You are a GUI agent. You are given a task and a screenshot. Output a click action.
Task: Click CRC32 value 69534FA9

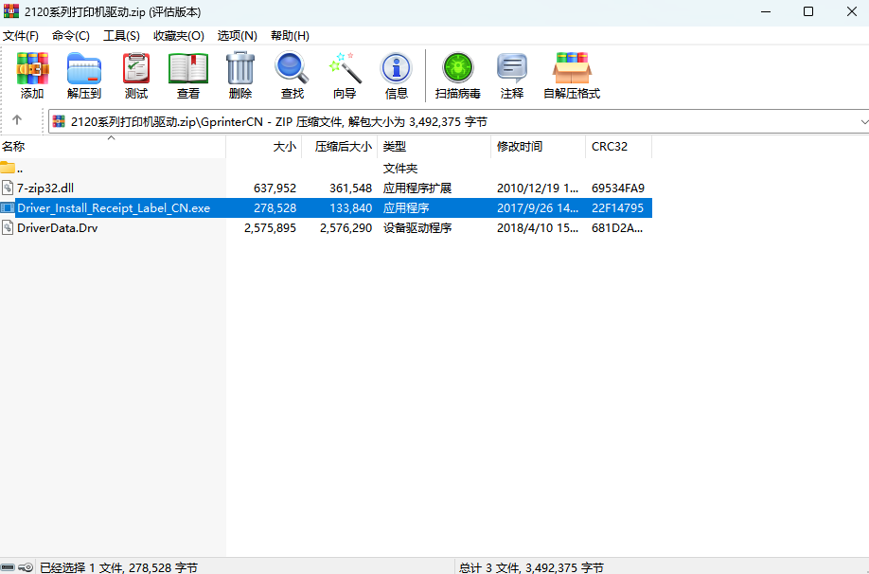click(618, 188)
